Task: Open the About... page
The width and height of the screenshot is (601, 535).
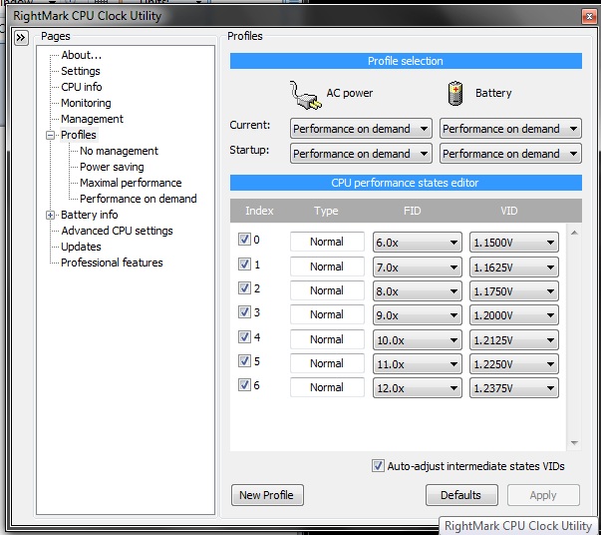Action: click(x=82, y=55)
